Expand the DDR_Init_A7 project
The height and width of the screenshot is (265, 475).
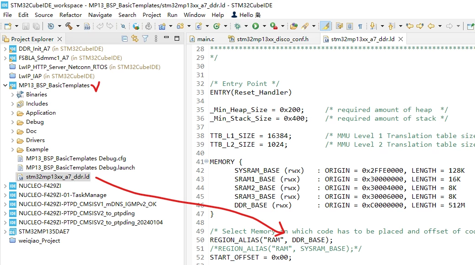[x=5, y=49]
